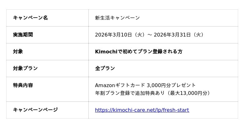Click the キャンペーンページ row label
The image size is (250, 128).
[35, 110]
